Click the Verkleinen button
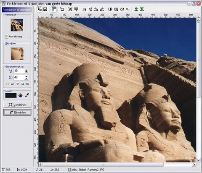This screenshot has width=202, height=173. [17, 105]
